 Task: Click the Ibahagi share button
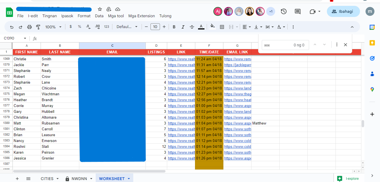tap(343, 11)
